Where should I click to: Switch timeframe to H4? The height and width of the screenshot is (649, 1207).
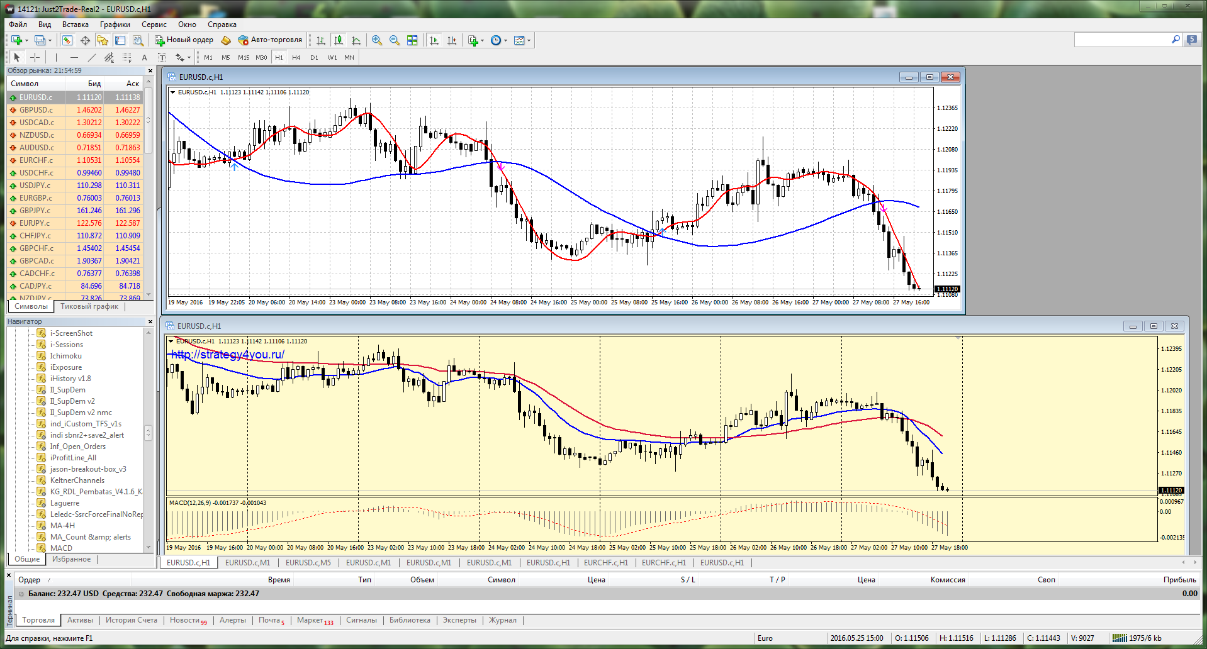click(x=296, y=57)
